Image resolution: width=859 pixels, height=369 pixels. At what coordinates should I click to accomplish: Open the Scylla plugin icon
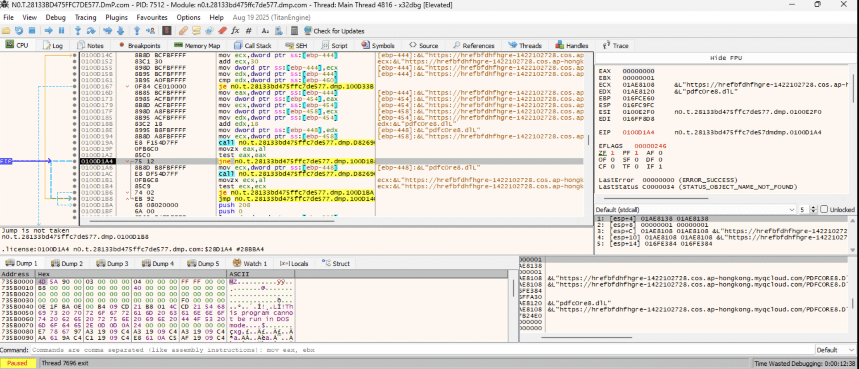click(x=167, y=31)
